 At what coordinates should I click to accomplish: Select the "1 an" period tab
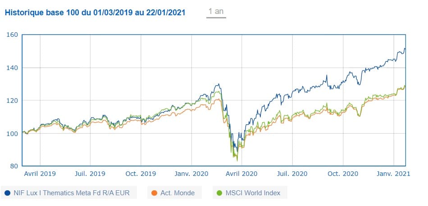tap(216, 12)
